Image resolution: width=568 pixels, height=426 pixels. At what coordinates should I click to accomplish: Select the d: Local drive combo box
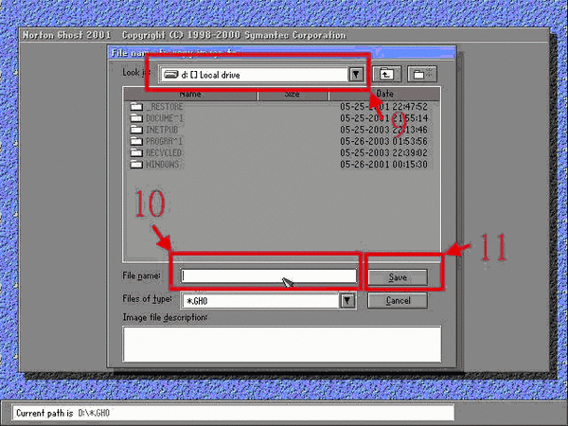[x=261, y=75]
